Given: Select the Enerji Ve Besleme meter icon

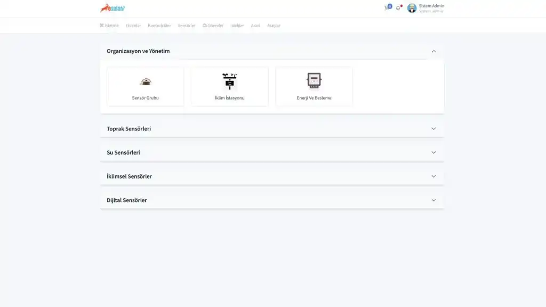Looking at the screenshot, I should click(x=314, y=80).
